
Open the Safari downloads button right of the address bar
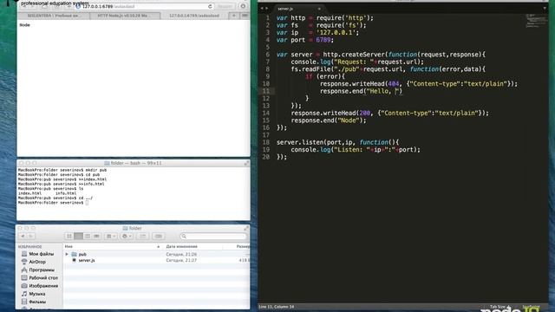pyautogui.click(x=243, y=6)
